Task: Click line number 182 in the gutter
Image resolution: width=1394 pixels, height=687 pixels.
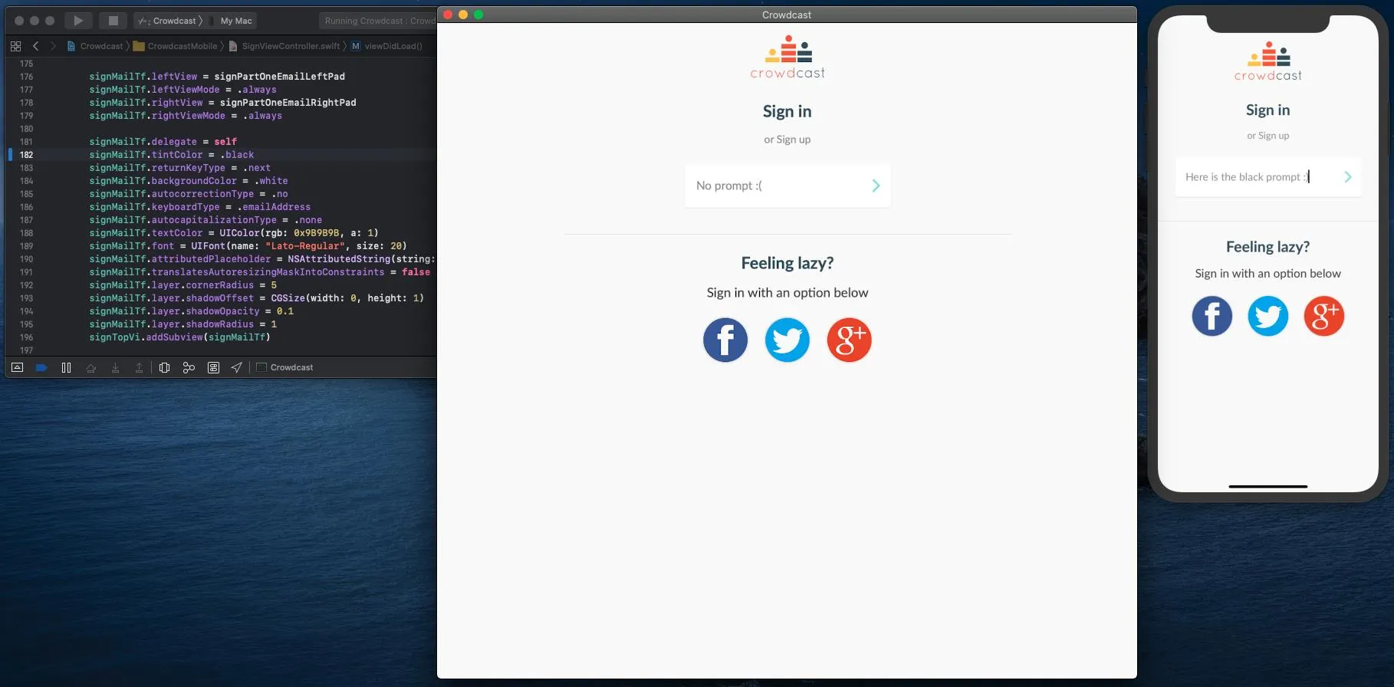Action: 26,155
